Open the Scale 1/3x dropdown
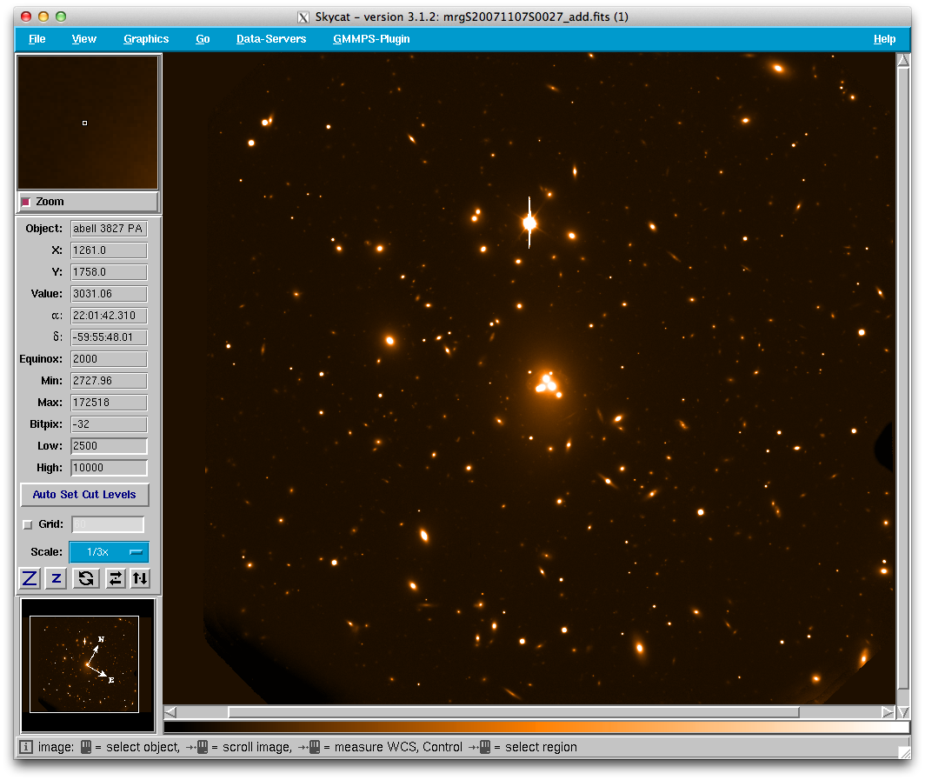The width and height of the screenshot is (925, 780). pyautogui.click(x=110, y=552)
